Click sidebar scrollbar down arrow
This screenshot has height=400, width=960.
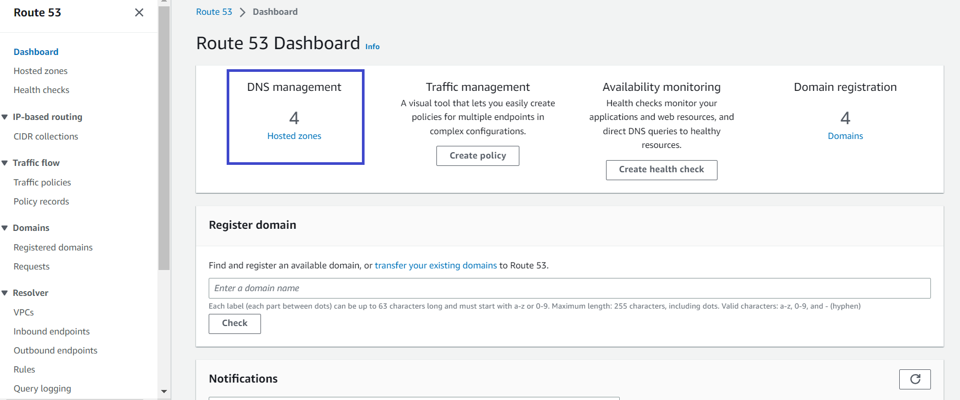tap(164, 392)
